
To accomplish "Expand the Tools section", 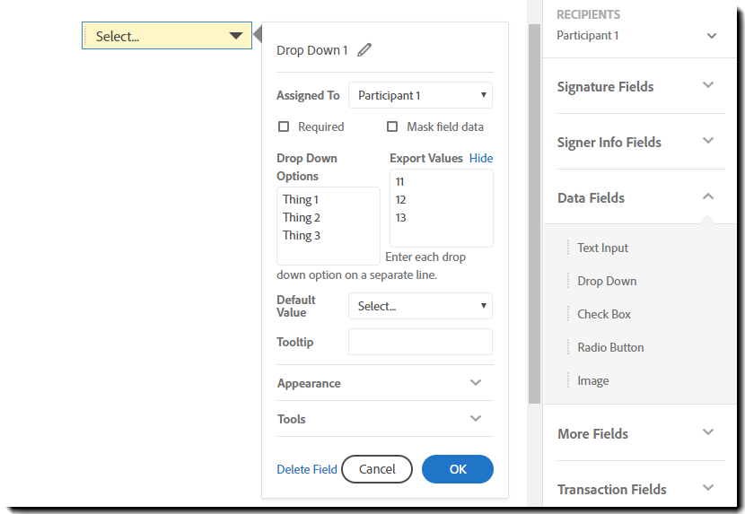I will 476,419.
